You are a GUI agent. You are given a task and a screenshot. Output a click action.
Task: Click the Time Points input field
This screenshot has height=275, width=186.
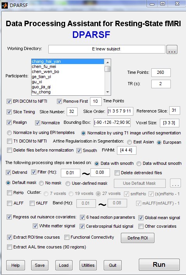tap(161, 72)
